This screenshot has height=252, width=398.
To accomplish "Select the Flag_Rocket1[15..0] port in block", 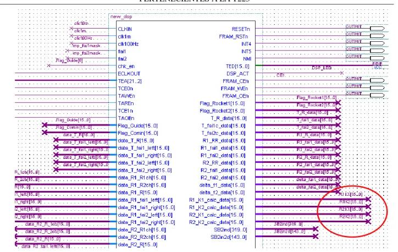I will [222, 103].
